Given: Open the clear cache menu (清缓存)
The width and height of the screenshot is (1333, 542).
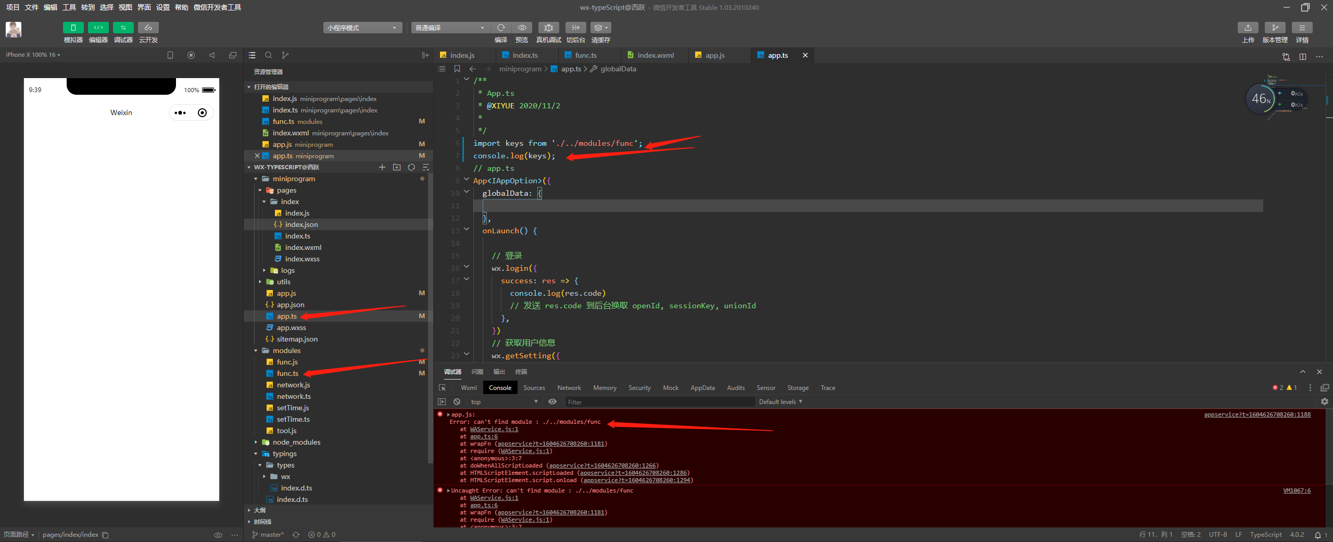Looking at the screenshot, I should (x=601, y=28).
